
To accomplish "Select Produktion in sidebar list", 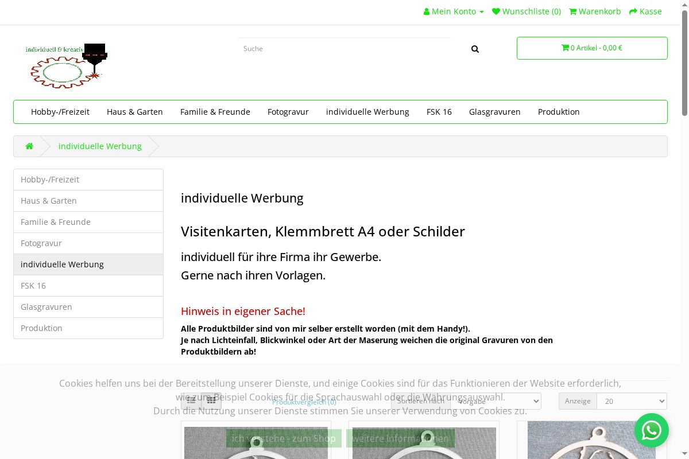I will pos(88,328).
